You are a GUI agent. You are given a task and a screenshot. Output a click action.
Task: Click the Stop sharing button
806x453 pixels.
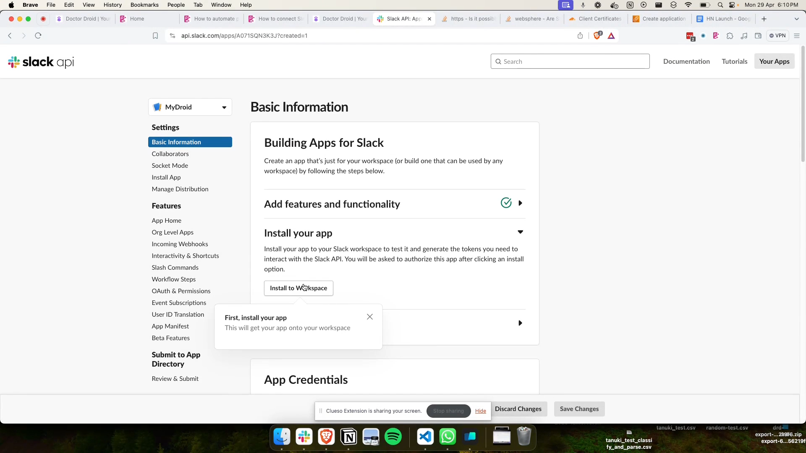coord(448,411)
